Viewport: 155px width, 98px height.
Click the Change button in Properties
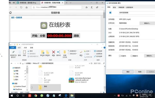pos(147,23)
